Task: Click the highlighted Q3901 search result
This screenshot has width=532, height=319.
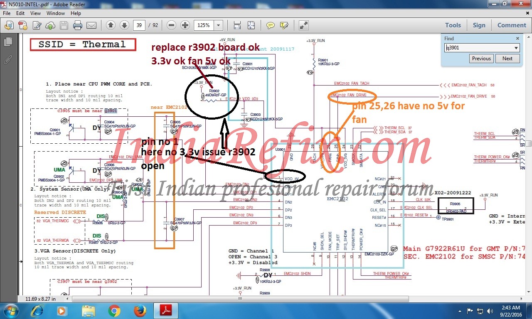Action: point(111,111)
